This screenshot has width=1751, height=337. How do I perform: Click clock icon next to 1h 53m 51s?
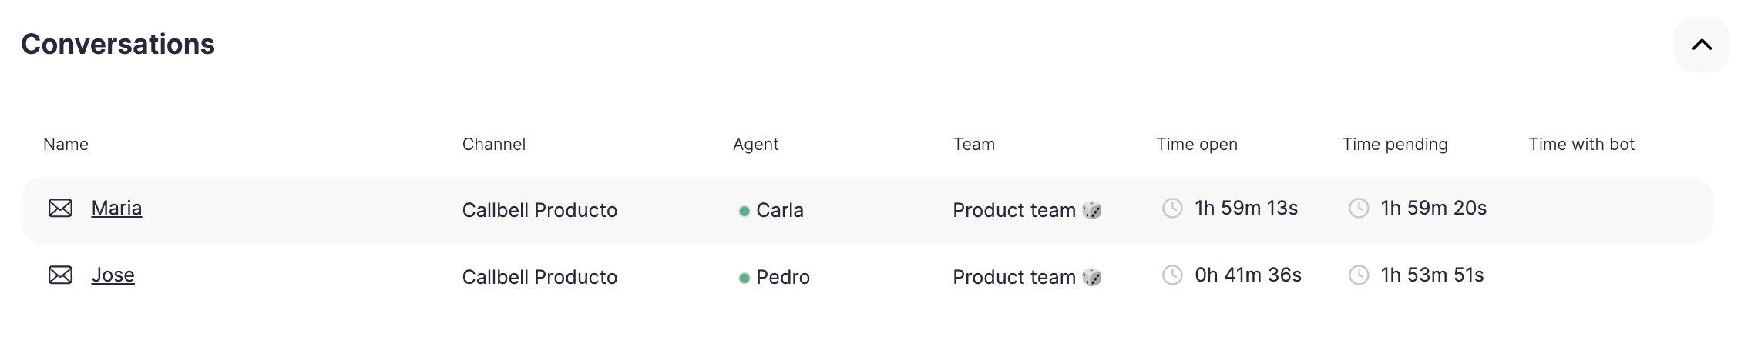pyautogui.click(x=1359, y=275)
